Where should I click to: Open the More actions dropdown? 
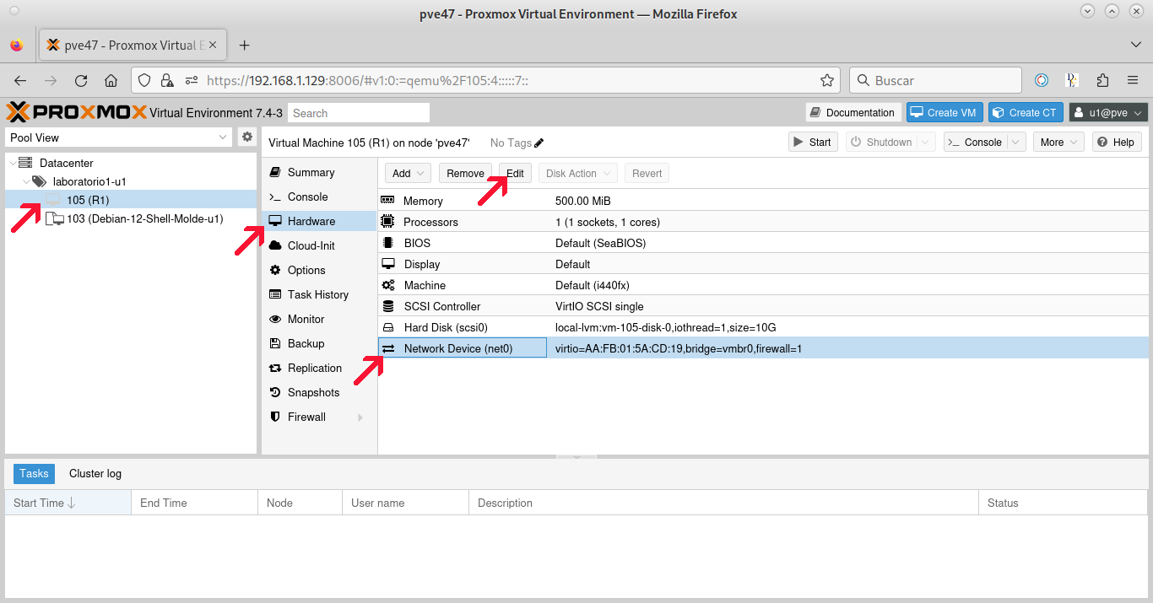pos(1058,142)
